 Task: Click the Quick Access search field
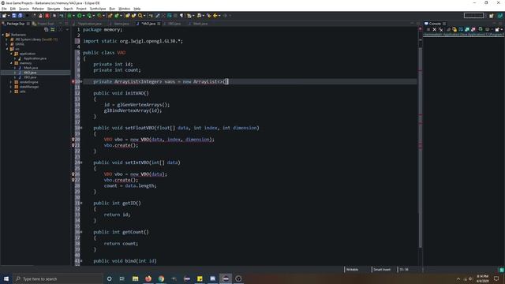point(473,16)
